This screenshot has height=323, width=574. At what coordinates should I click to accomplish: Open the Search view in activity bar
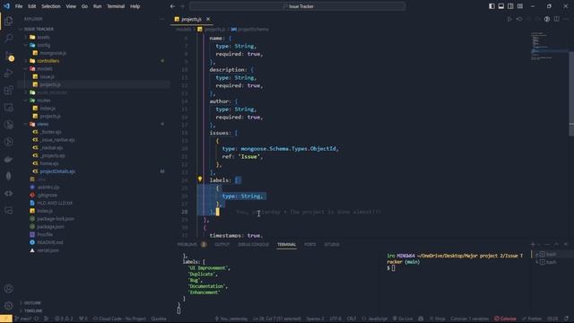coord(8,38)
